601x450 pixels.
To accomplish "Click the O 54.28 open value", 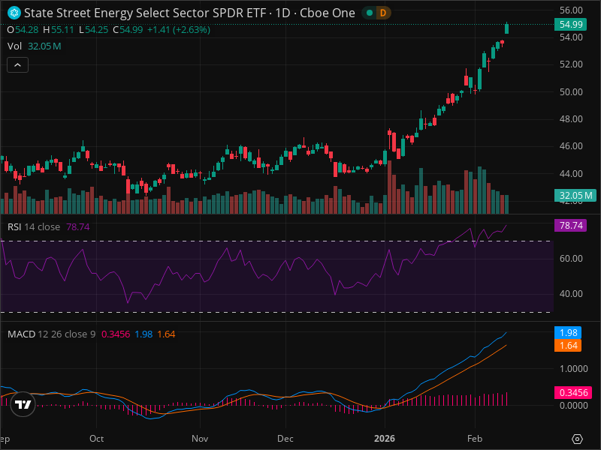I will [23, 30].
